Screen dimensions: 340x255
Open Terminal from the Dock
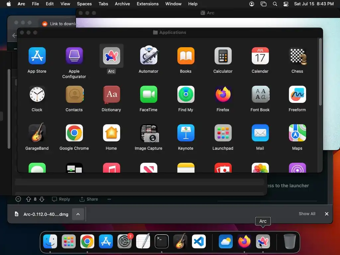pos(162,241)
